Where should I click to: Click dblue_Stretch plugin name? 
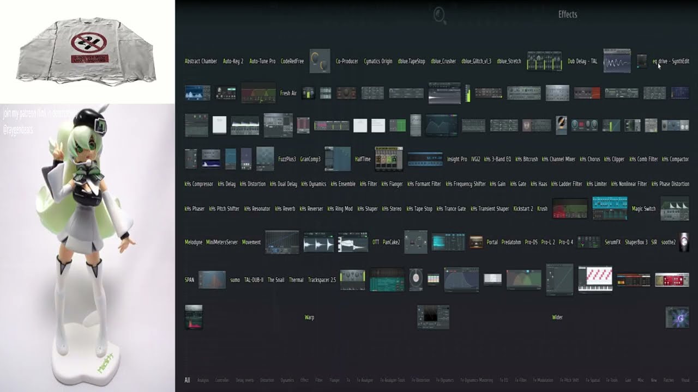click(509, 62)
